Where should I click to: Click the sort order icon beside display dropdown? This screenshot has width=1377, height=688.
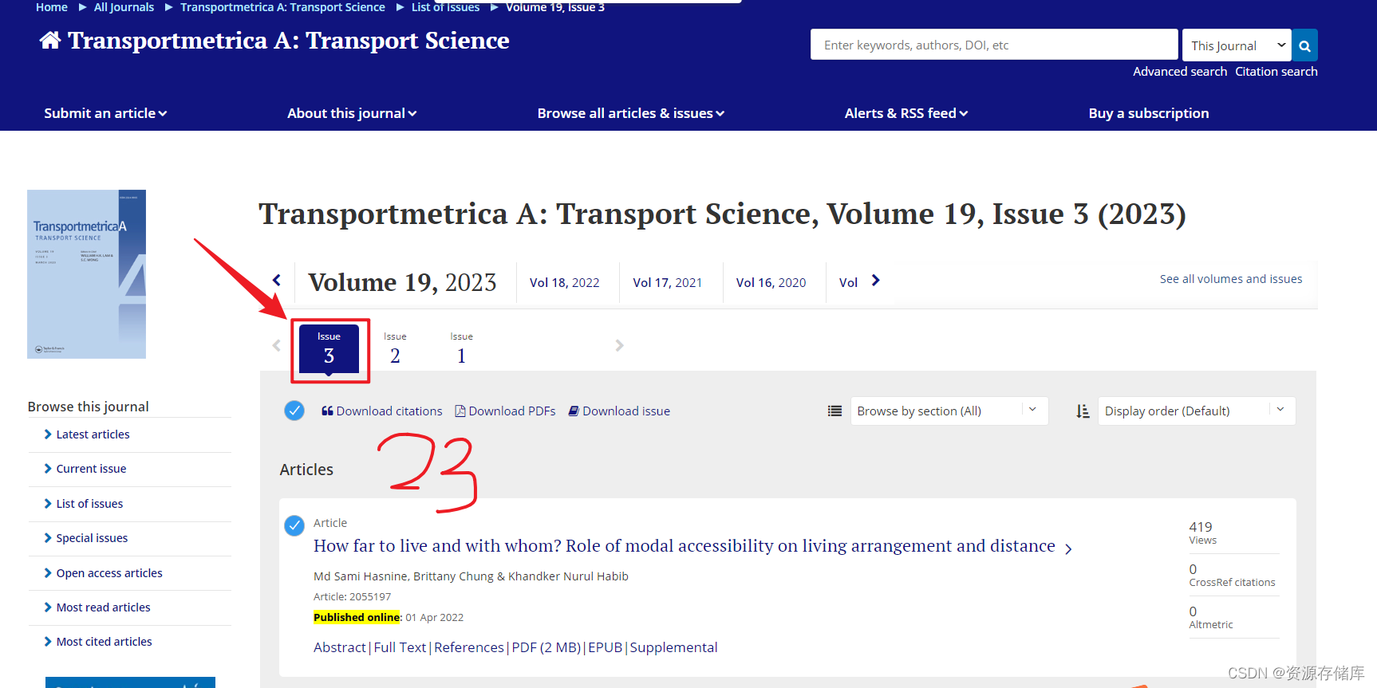(1083, 411)
